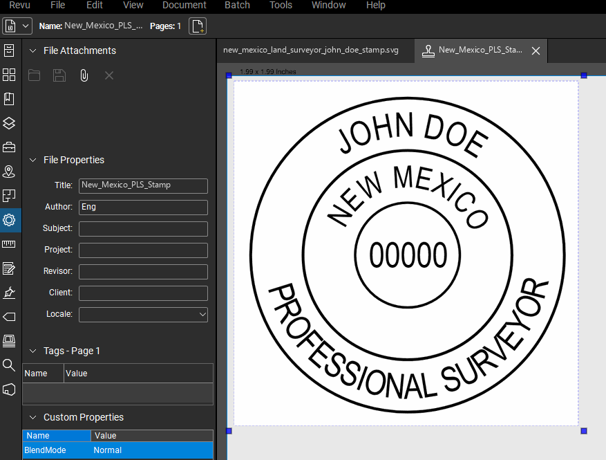Click the top-left blue resize handle
The height and width of the screenshot is (460, 606).
click(x=229, y=75)
